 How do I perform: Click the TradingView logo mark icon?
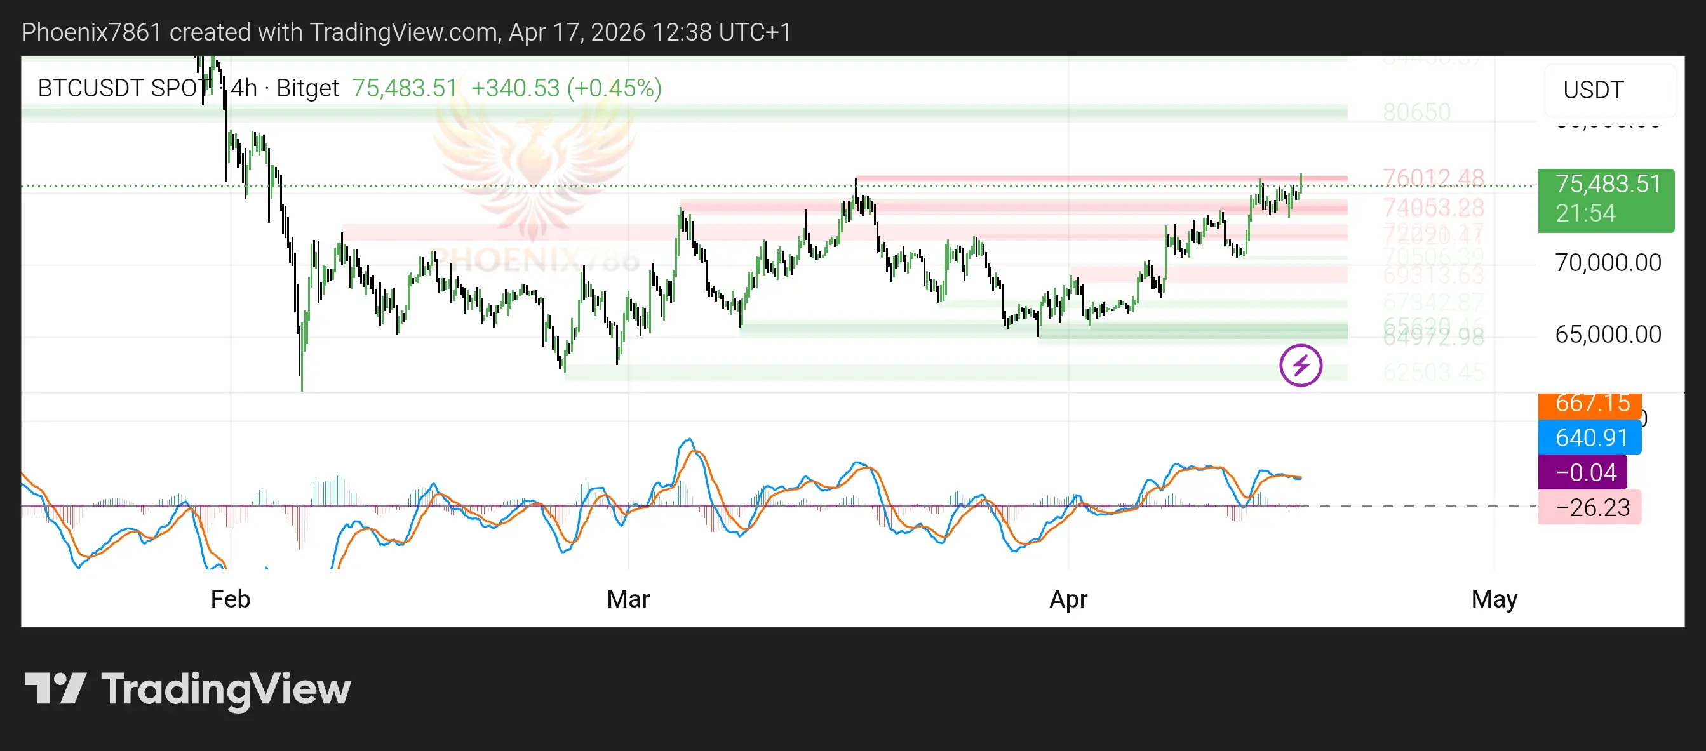(x=55, y=688)
